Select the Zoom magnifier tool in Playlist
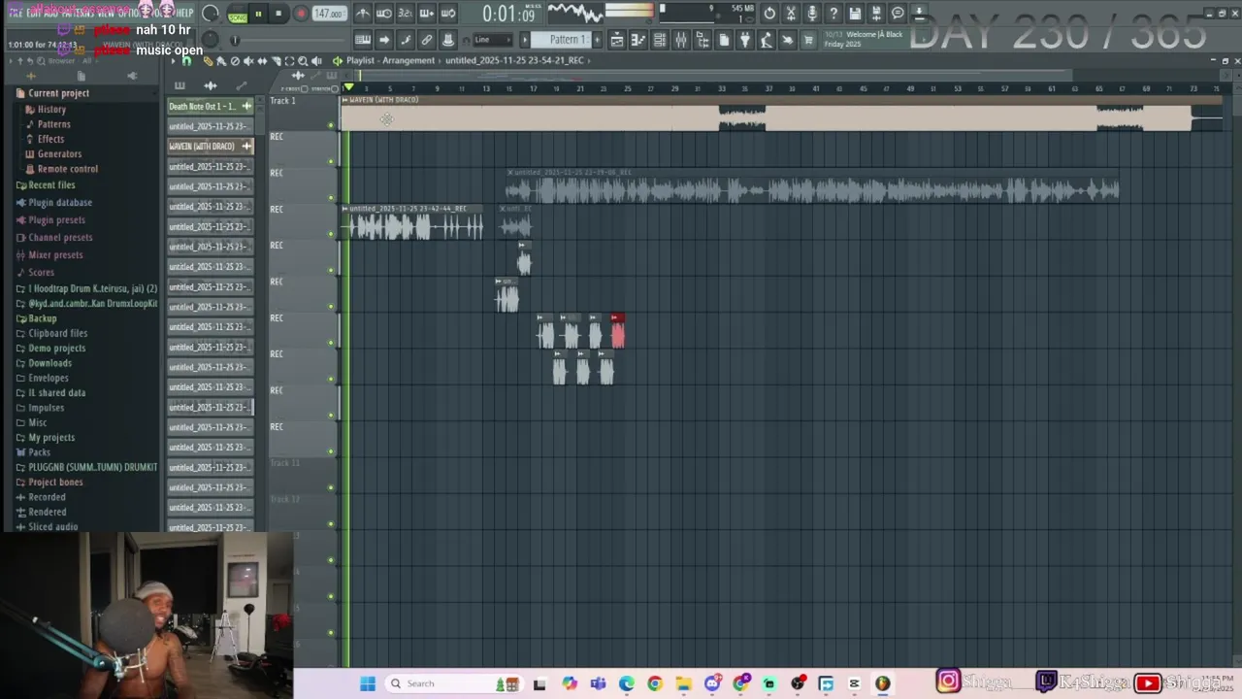Image resolution: width=1242 pixels, height=699 pixels. (x=303, y=61)
